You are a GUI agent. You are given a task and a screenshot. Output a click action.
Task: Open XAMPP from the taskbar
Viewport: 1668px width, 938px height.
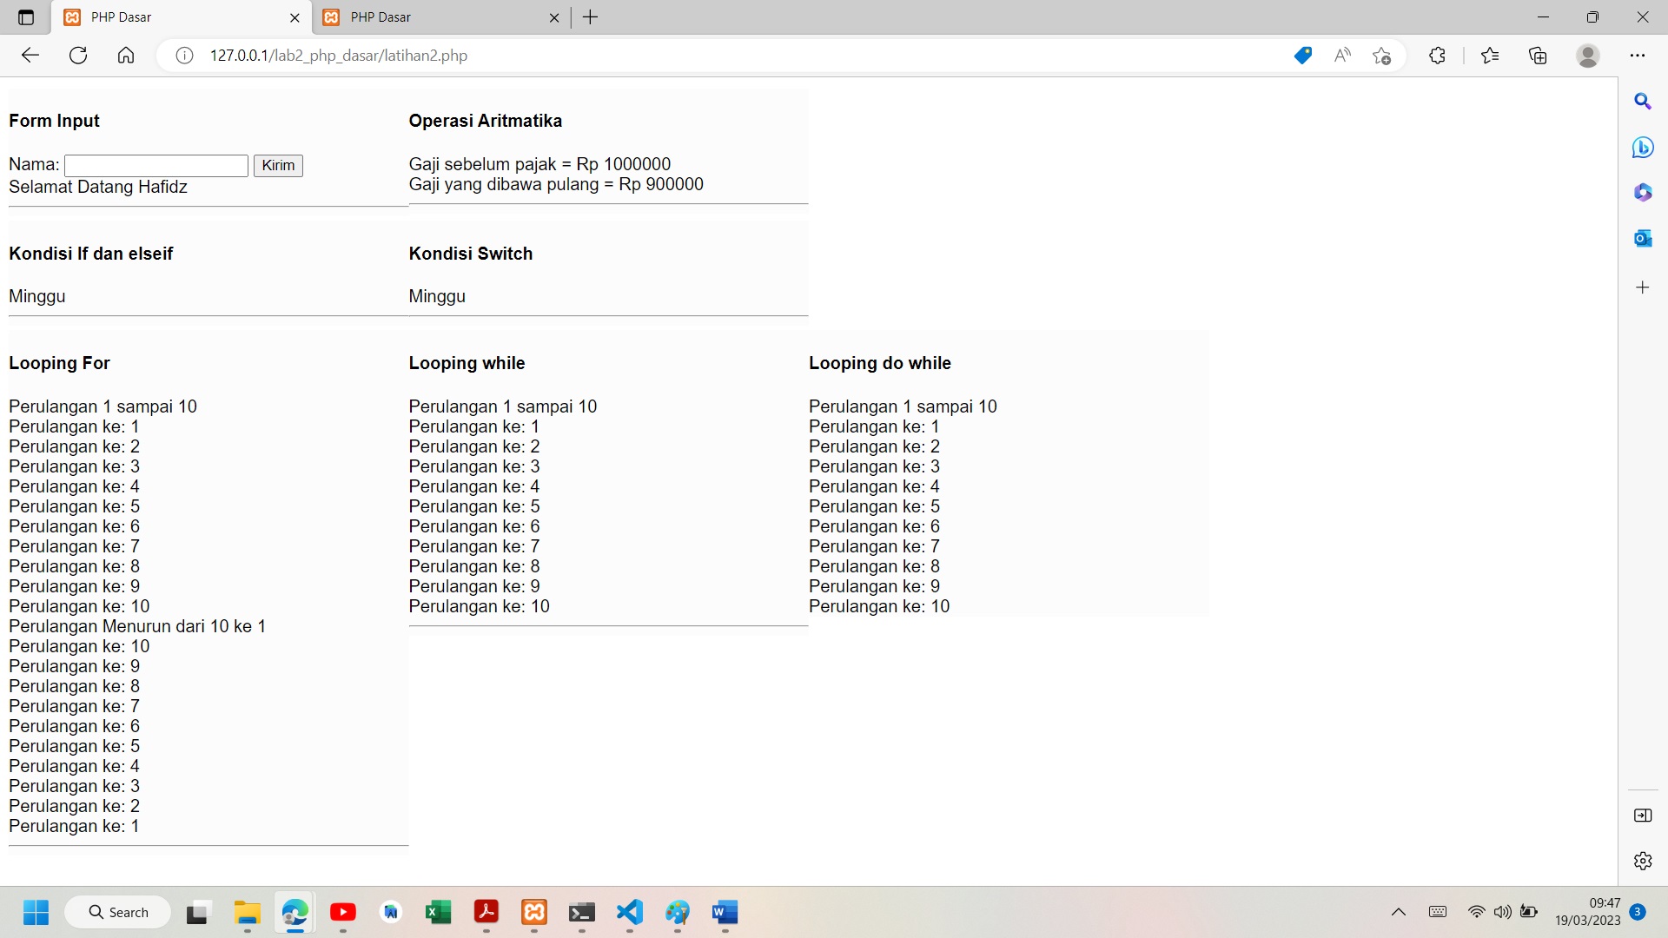[x=534, y=913]
